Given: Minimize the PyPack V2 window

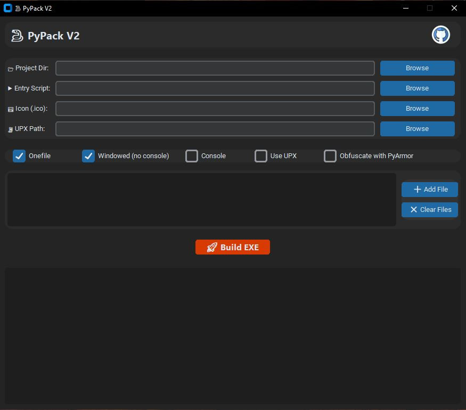Looking at the screenshot, I should 406,8.
